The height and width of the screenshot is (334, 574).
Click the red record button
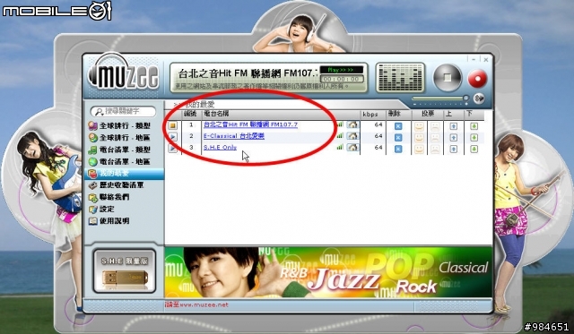477,79
